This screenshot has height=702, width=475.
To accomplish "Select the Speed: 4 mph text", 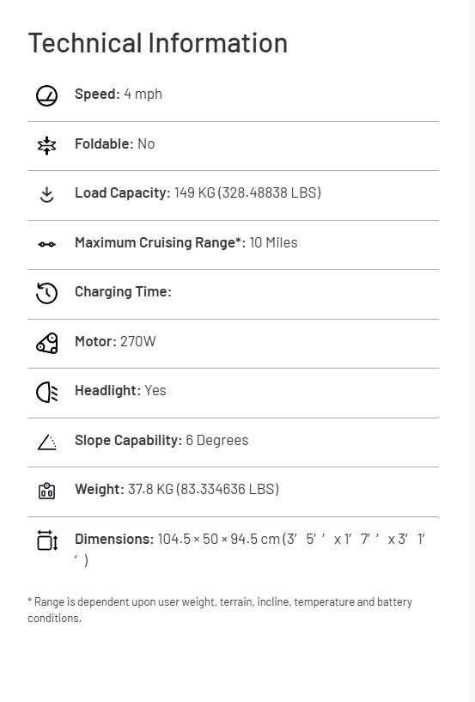I will [x=119, y=94].
